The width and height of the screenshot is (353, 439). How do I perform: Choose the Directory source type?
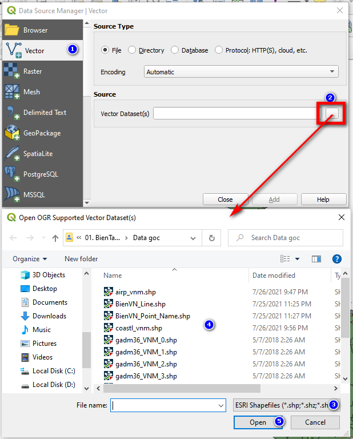click(132, 50)
